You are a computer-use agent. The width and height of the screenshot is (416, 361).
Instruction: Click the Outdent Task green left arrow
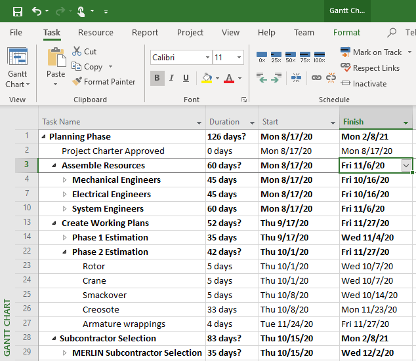point(262,78)
